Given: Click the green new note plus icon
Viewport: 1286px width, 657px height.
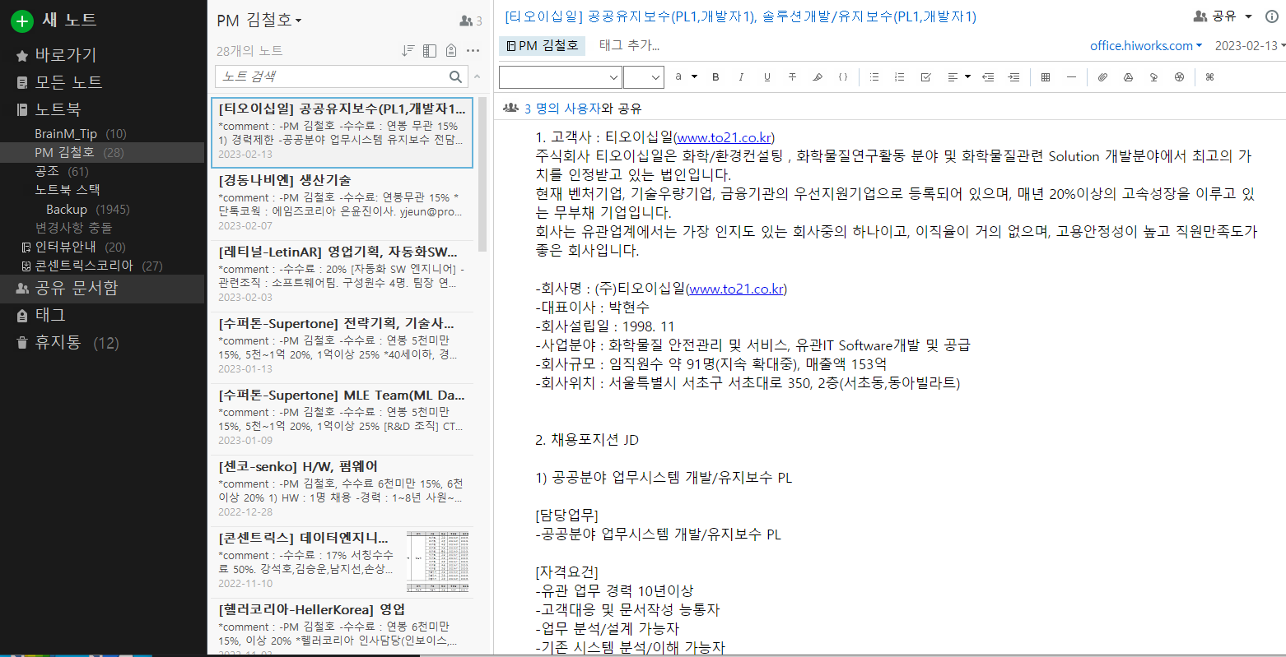Looking at the screenshot, I should tap(22, 21).
